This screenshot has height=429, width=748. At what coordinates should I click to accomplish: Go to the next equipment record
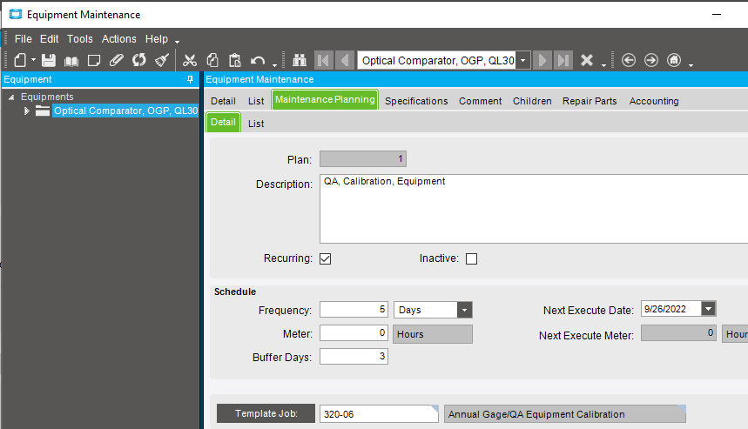542,60
